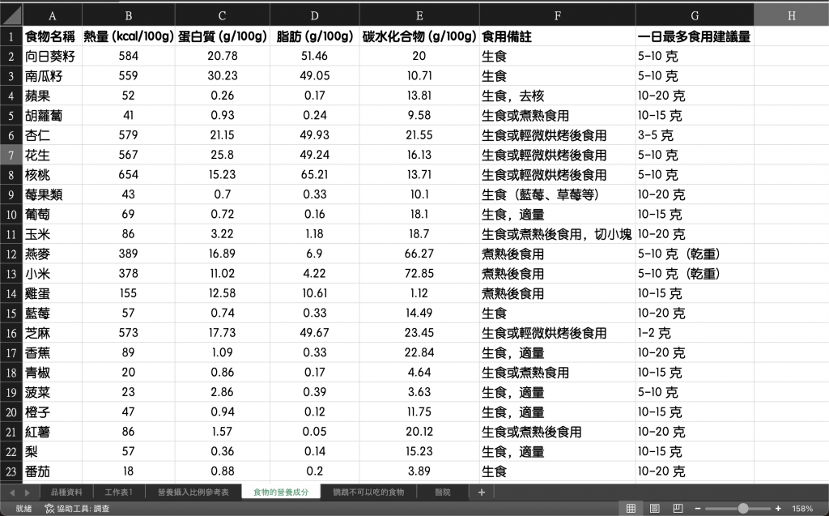
Task: Click note 生食（藍莓、草莓等）
Action: point(557,194)
